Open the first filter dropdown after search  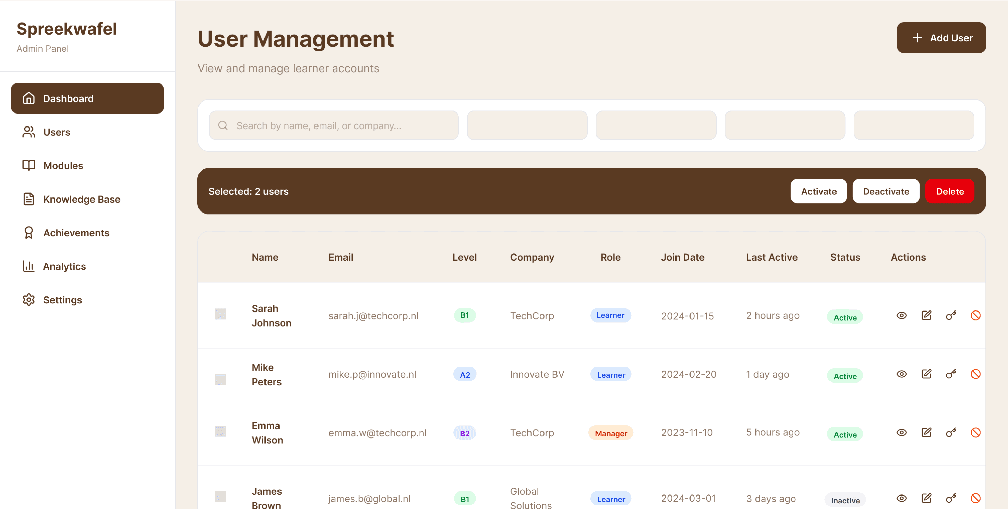pyautogui.click(x=527, y=125)
